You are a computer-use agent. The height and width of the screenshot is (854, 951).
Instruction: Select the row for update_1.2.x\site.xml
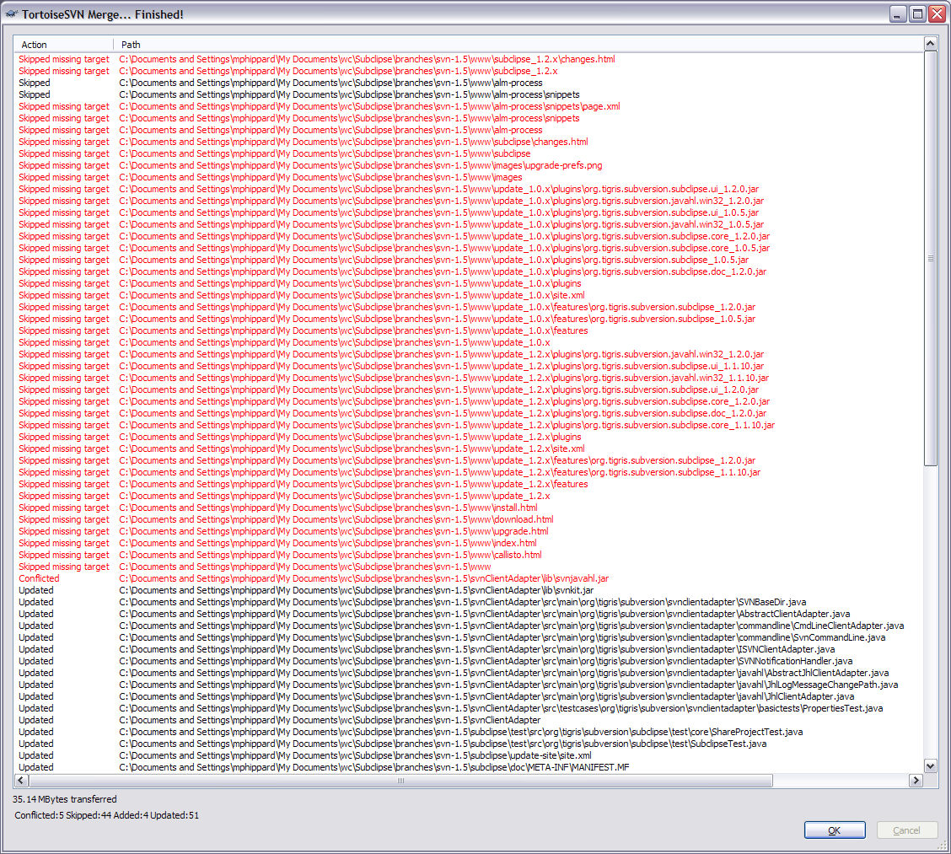tap(468, 448)
